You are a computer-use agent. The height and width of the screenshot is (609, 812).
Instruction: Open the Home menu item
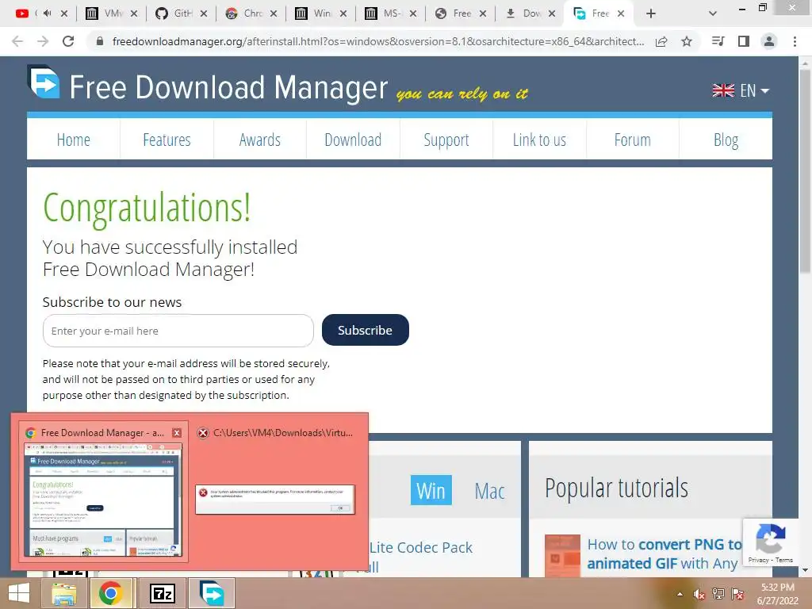pyautogui.click(x=74, y=140)
